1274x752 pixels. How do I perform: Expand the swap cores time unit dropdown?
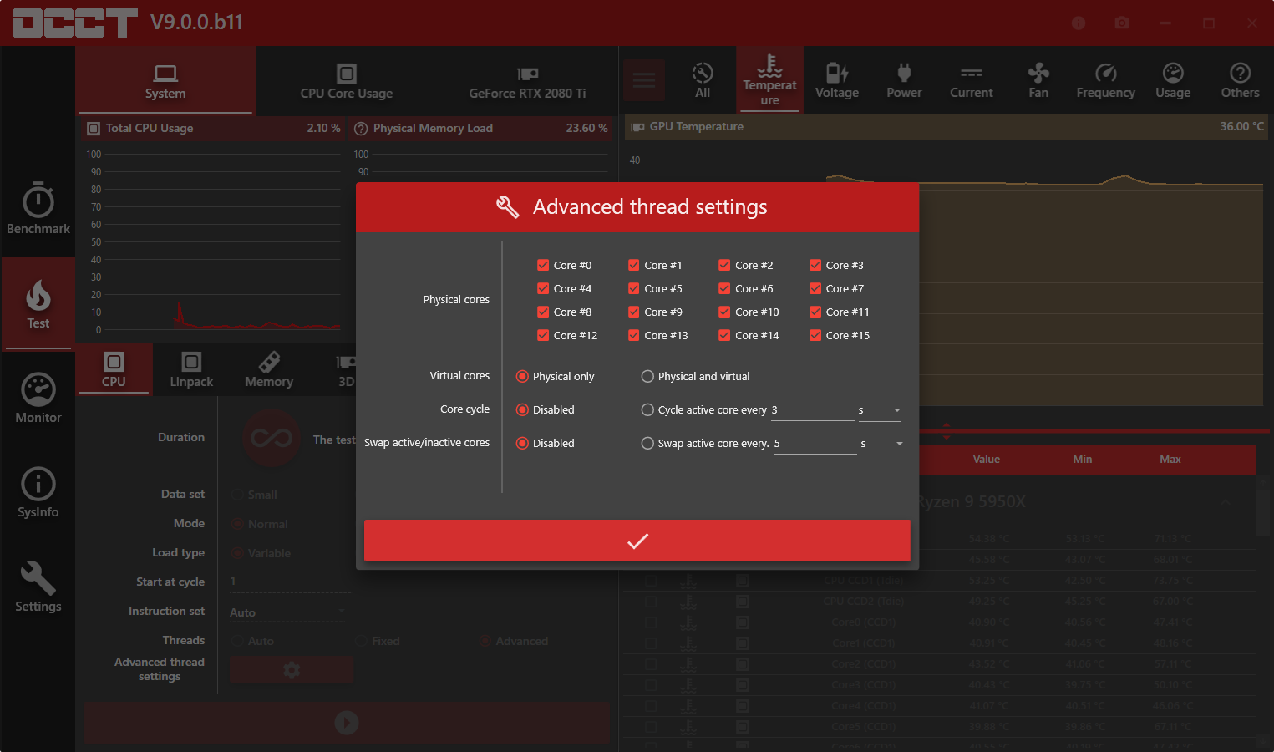(882, 444)
